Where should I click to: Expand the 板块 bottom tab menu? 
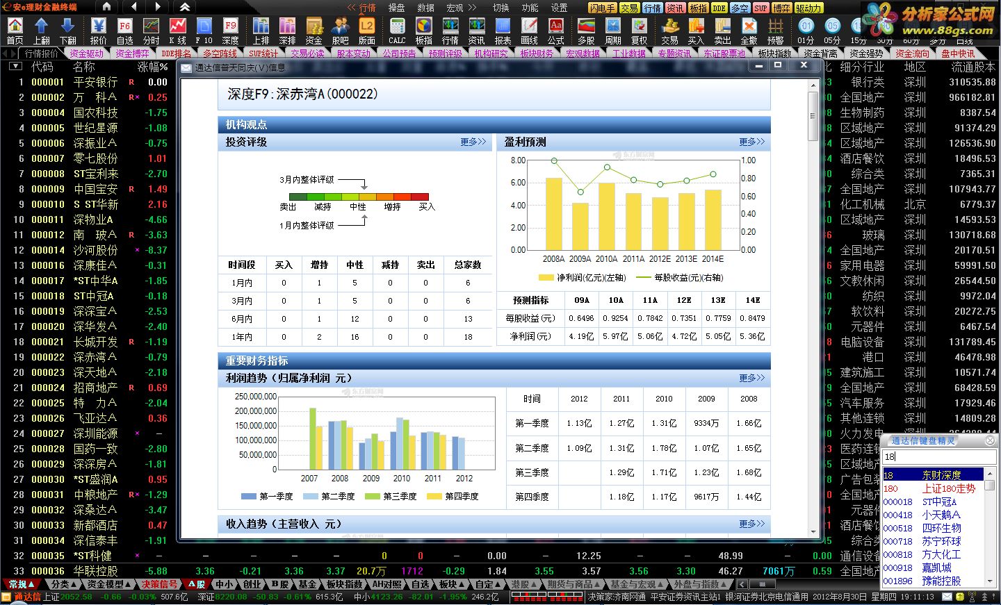pos(451,584)
